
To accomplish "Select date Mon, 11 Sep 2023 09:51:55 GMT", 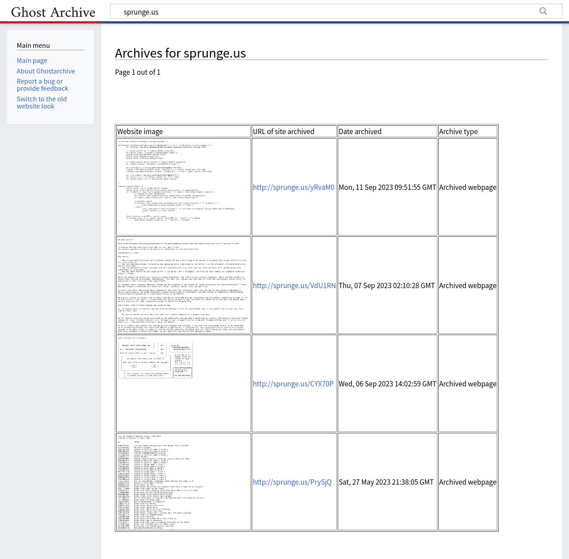I will point(387,187).
